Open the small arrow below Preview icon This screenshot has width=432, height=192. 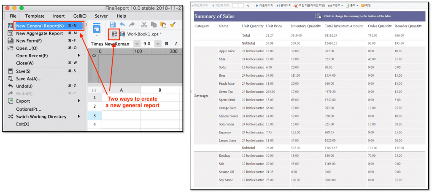pyautogui.click(x=97, y=36)
